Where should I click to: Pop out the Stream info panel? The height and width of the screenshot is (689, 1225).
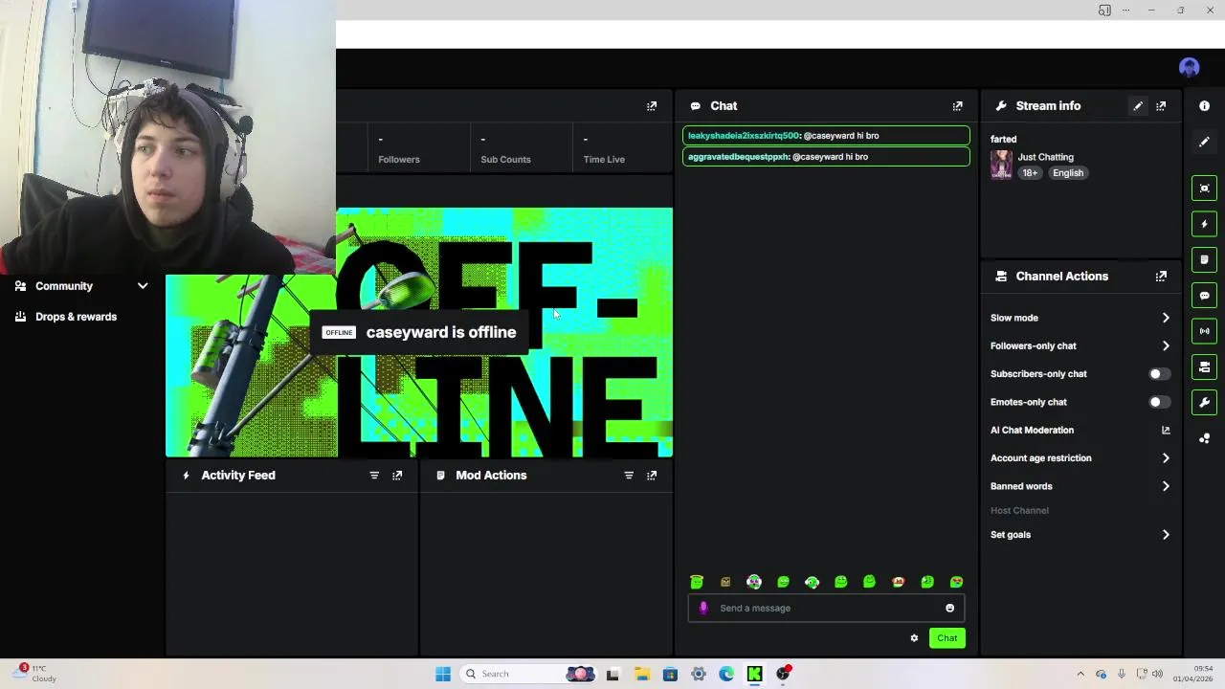1161,106
